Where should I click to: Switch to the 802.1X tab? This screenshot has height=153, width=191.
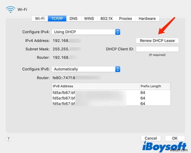click(x=106, y=18)
